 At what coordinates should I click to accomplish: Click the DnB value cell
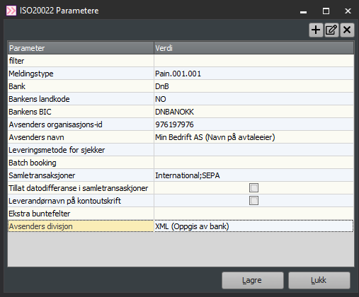253,86
